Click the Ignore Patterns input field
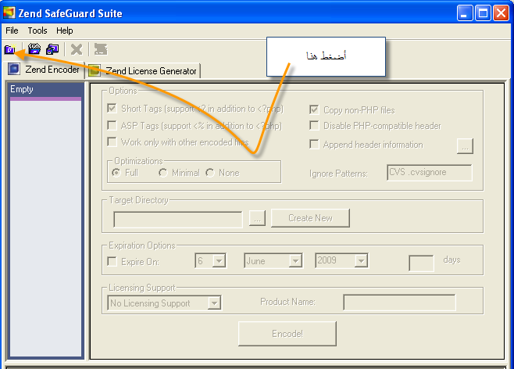 [430, 173]
